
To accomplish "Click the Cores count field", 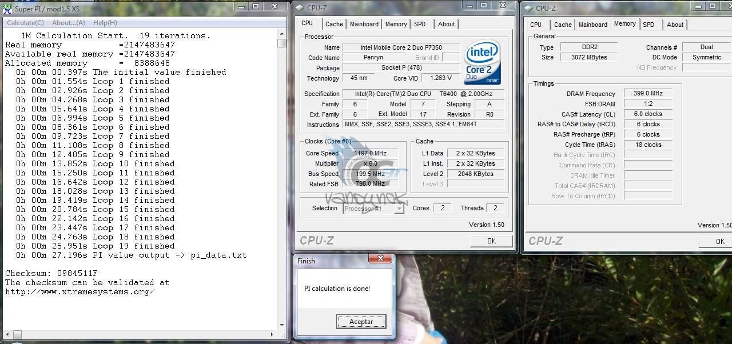I will [443, 209].
